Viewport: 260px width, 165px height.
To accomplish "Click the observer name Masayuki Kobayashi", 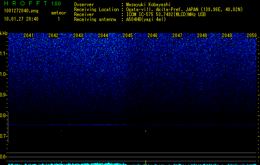I will (x=148, y=5).
